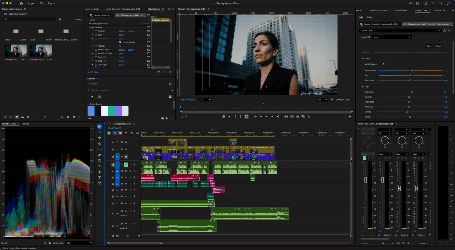Screen dimensions: 455x250
Task: Select the Track Select Forward tool
Action: (99, 132)
